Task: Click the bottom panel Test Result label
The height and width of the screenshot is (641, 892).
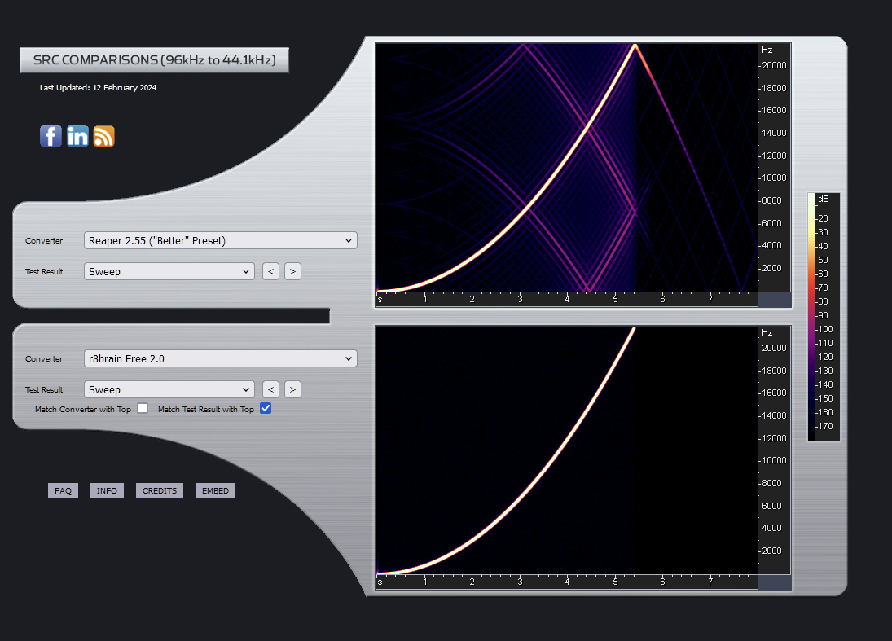Action: [44, 389]
